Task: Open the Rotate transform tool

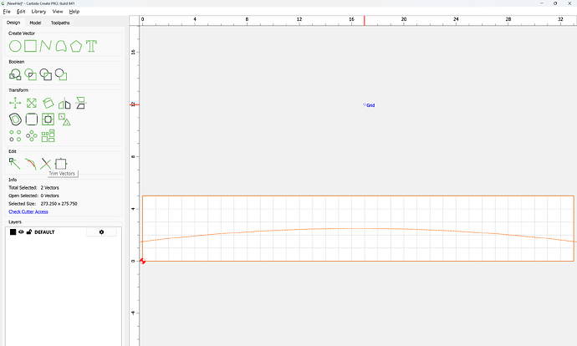Action: coord(49,103)
